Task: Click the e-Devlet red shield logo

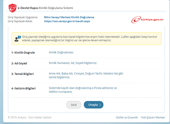Action: [x=13, y=8]
